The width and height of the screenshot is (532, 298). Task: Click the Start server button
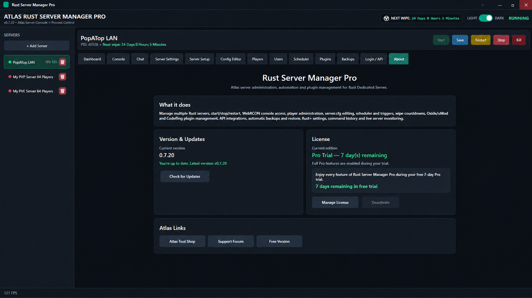441,40
